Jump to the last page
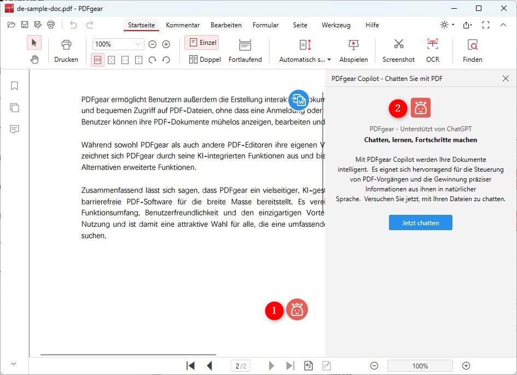This screenshot has height=375, width=517. click(290, 366)
